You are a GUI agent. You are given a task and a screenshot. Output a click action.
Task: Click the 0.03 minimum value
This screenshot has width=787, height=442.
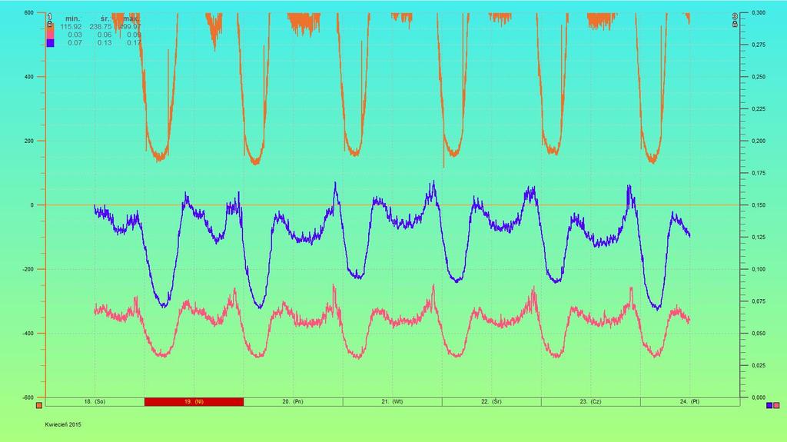(x=75, y=35)
